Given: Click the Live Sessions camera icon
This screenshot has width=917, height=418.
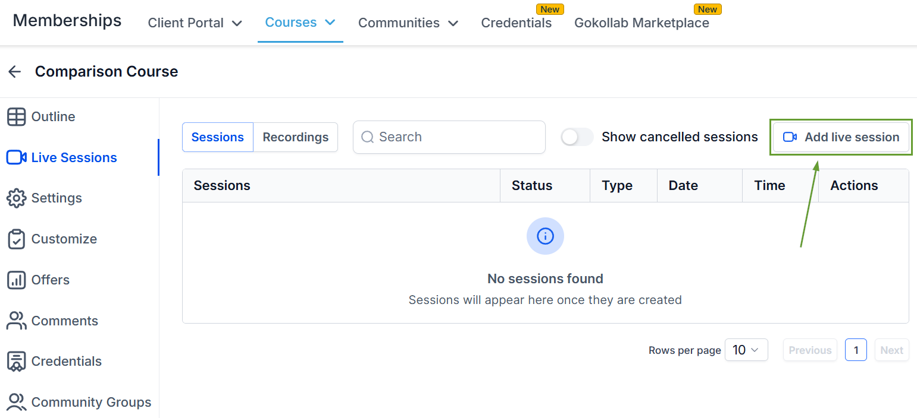Looking at the screenshot, I should (16, 157).
